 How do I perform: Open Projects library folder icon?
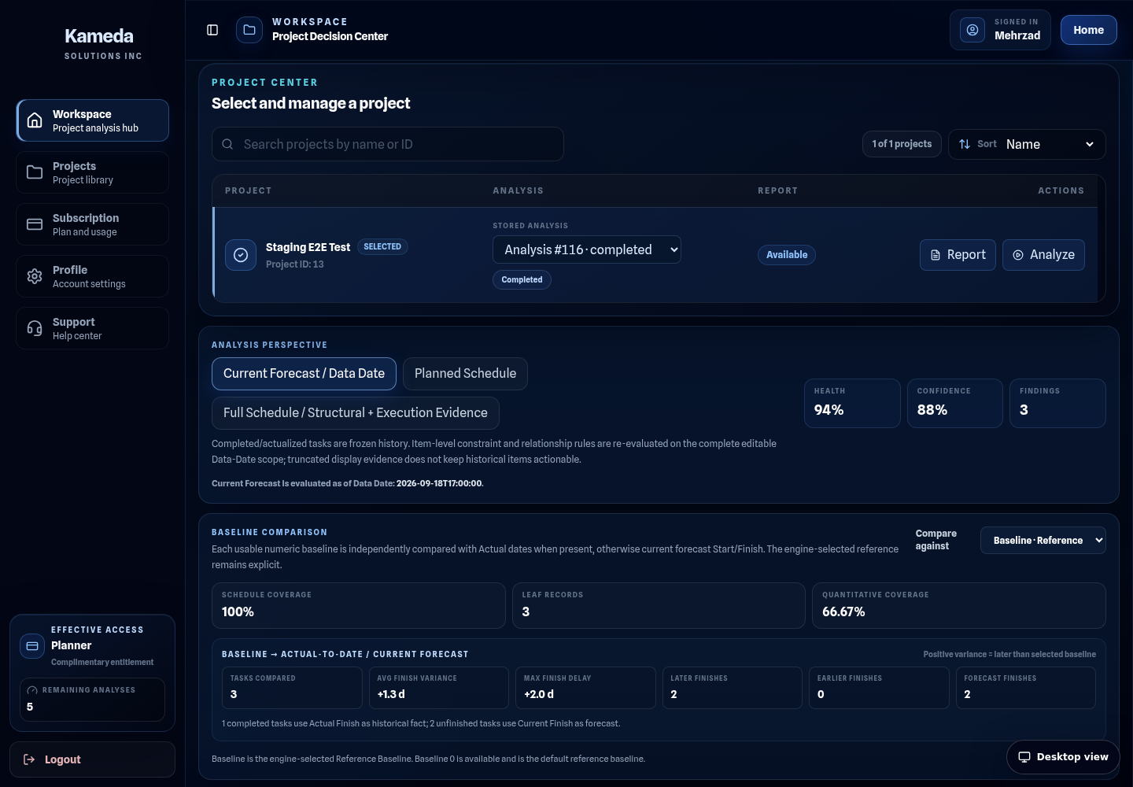click(35, 172)
